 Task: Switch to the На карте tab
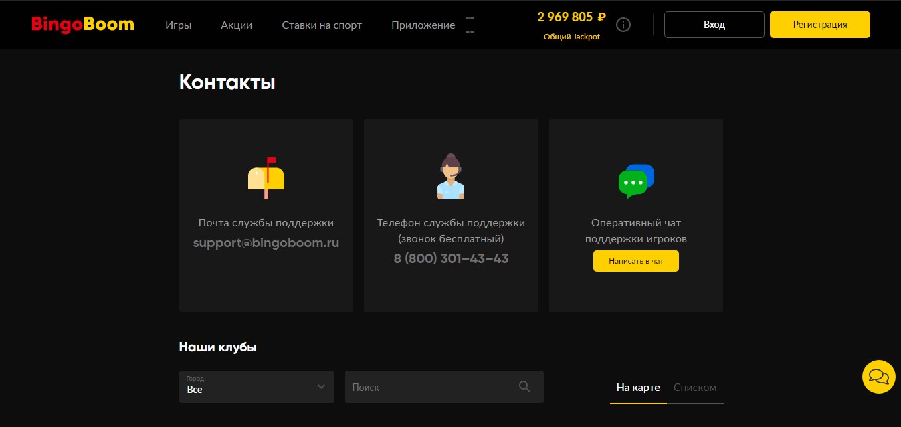[x=638, y=388]
